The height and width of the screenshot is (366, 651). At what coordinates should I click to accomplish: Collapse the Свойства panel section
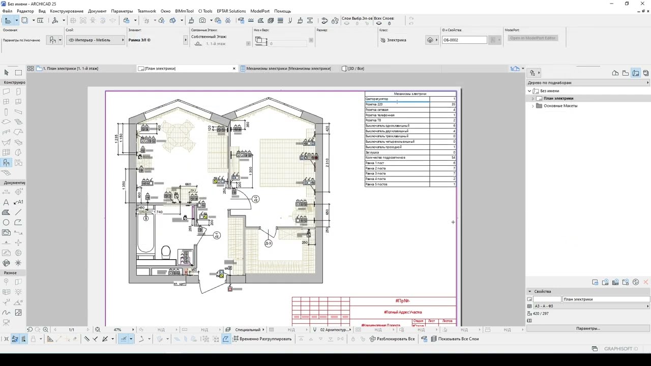pos(529,292)
